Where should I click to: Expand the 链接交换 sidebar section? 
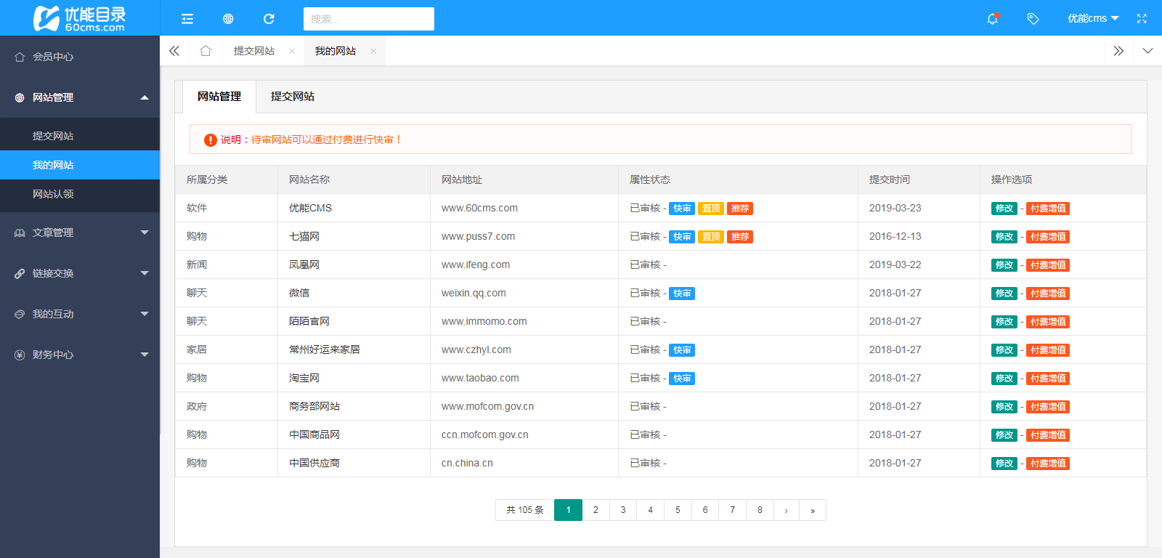80,273
